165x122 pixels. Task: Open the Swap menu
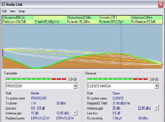(22, 11)
